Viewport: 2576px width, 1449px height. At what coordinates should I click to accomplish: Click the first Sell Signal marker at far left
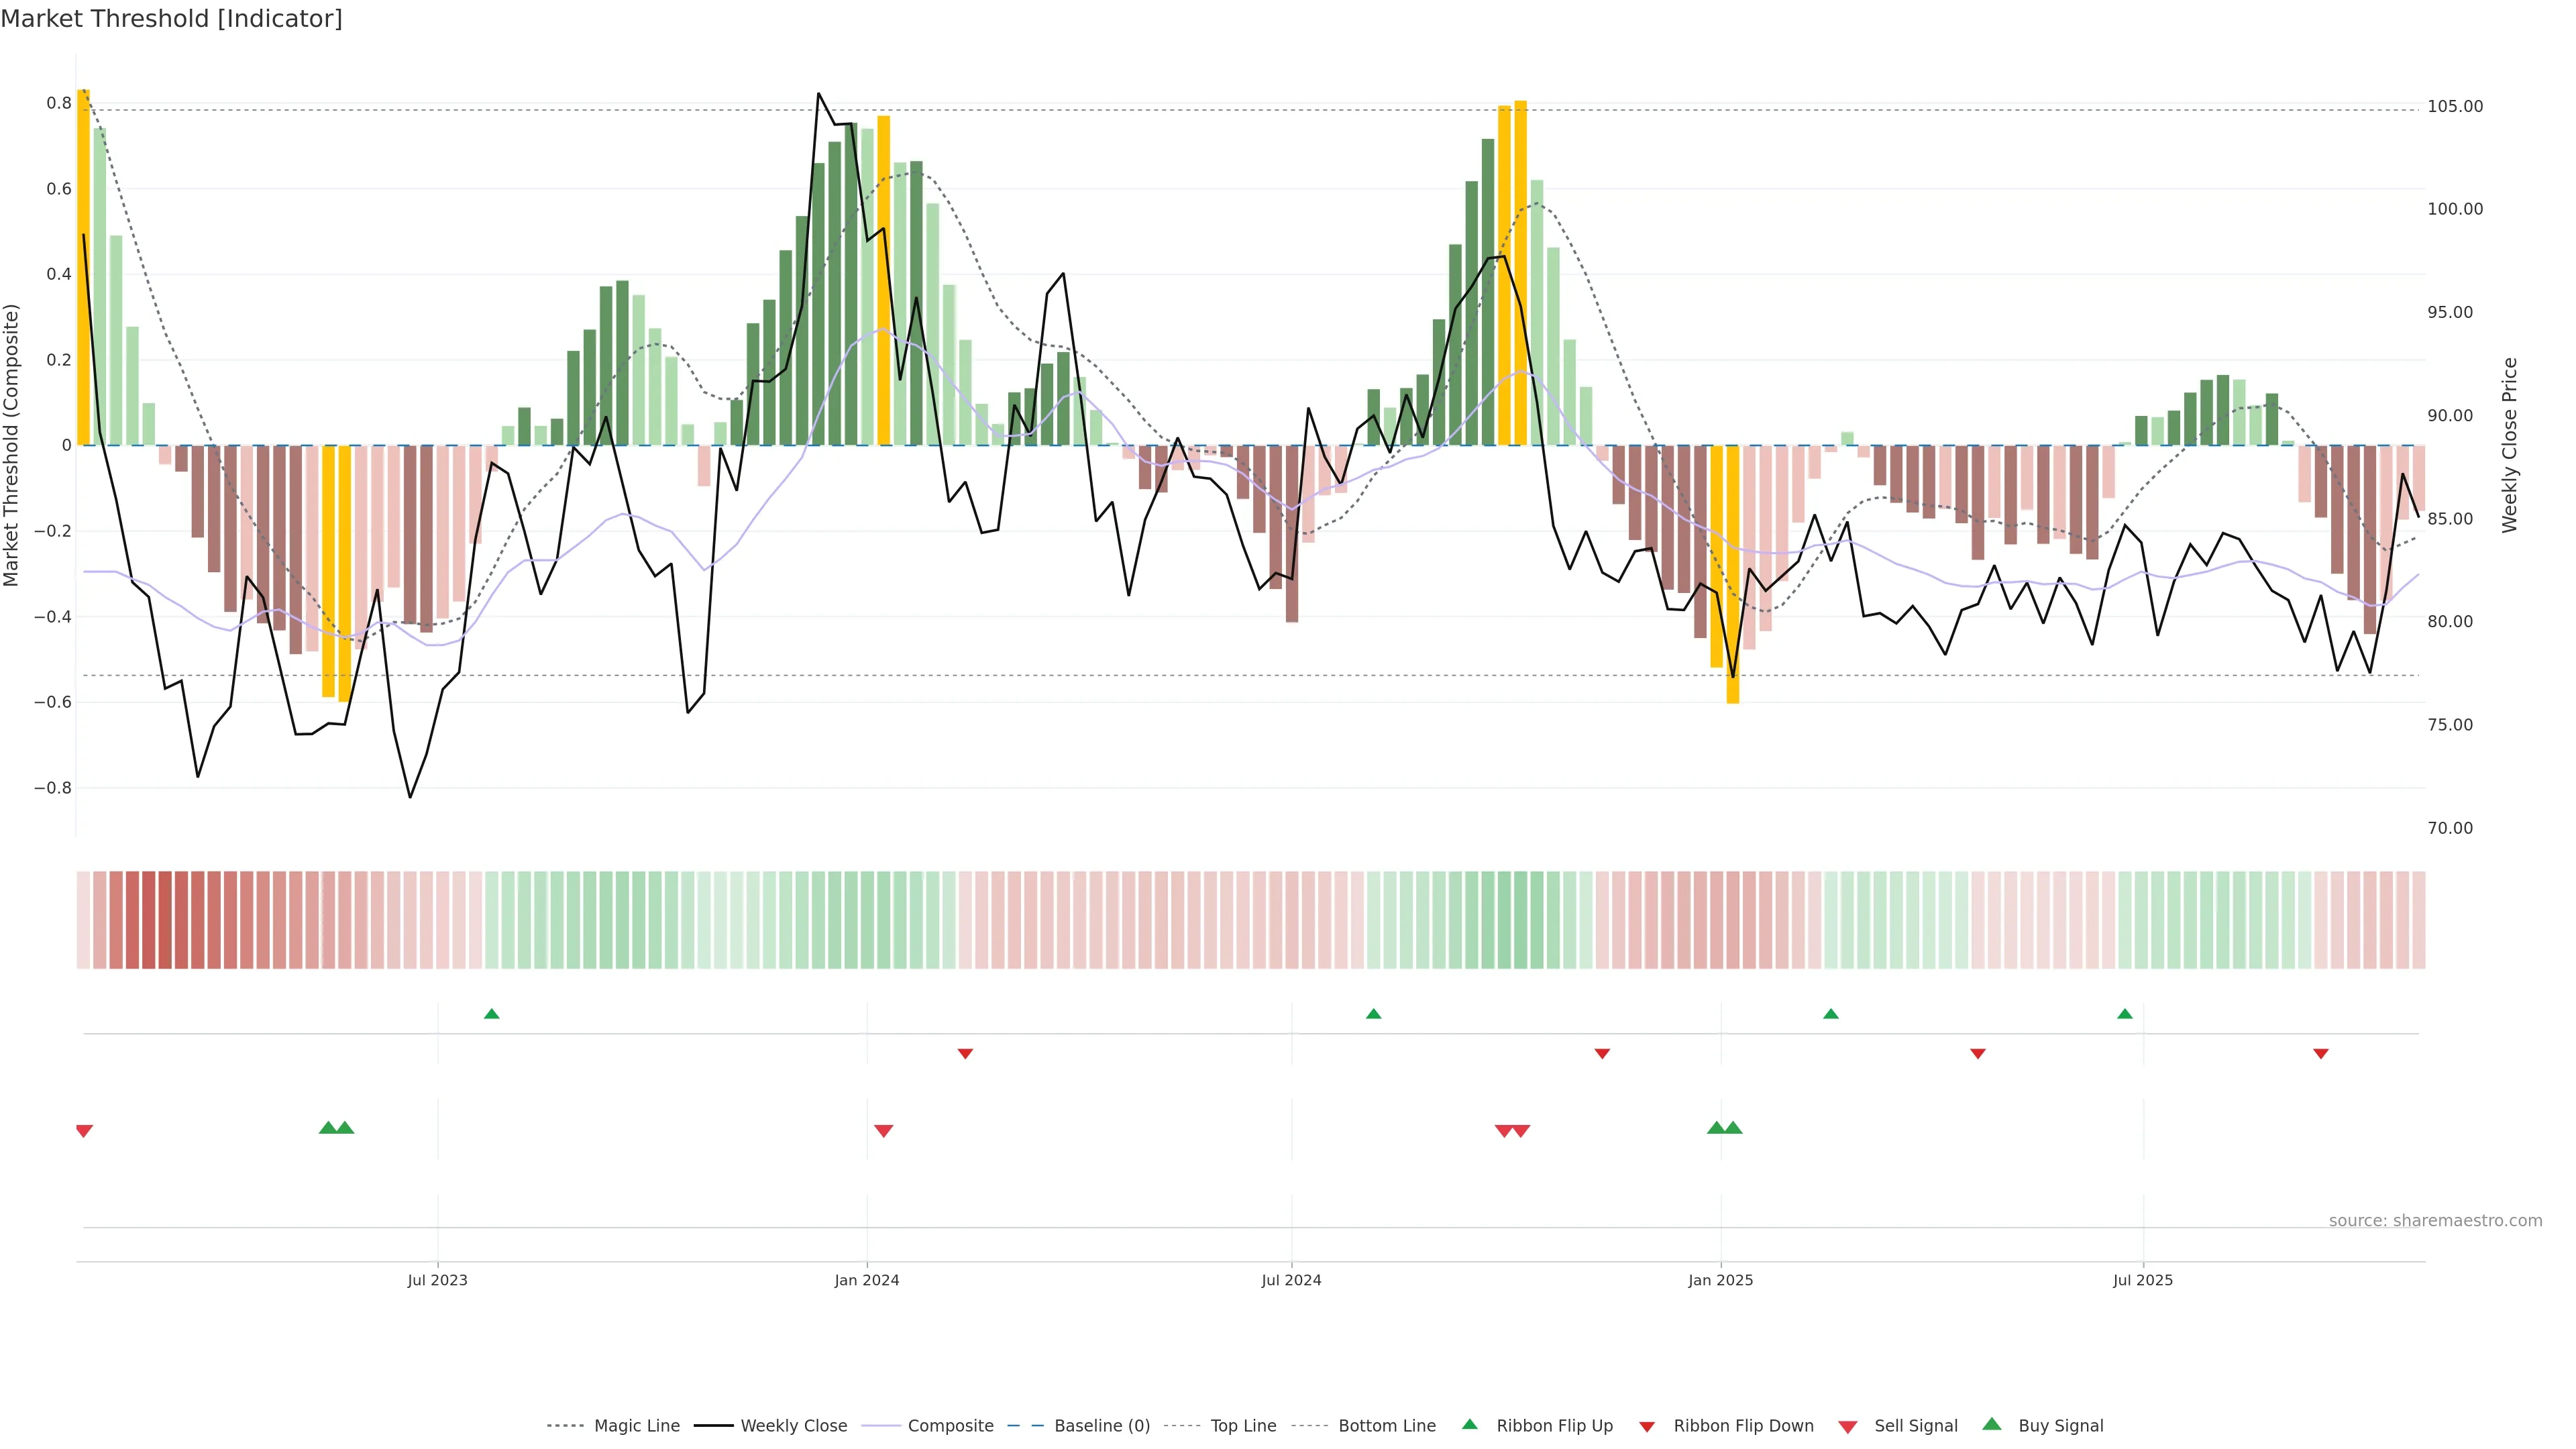point(84,1131)
